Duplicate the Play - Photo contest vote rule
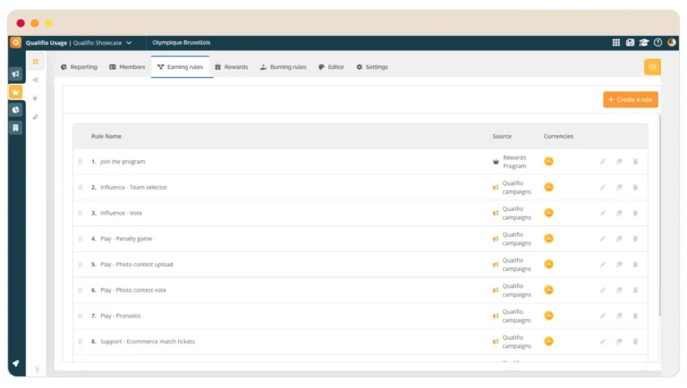 (619, 291)
